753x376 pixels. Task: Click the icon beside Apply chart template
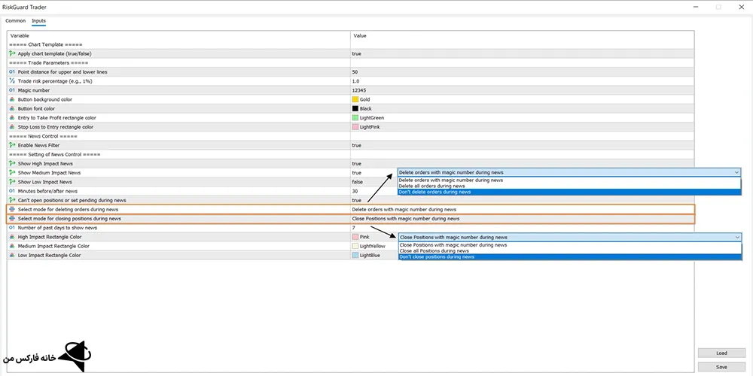point(12,53)
